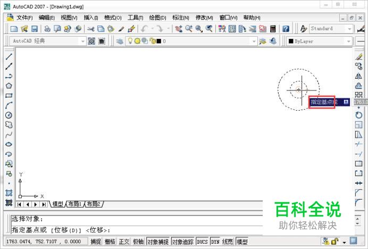Select the Revision Cloud tool

[9, 124]
